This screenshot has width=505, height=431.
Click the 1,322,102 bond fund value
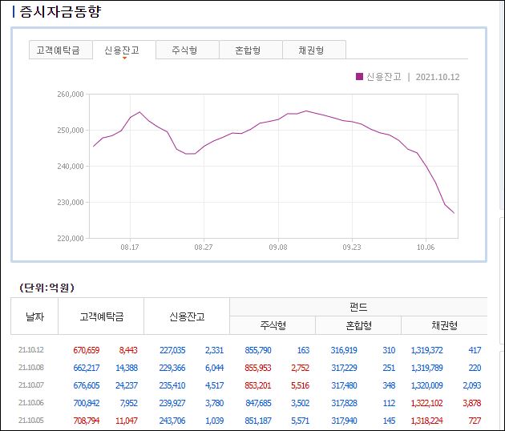426,403
